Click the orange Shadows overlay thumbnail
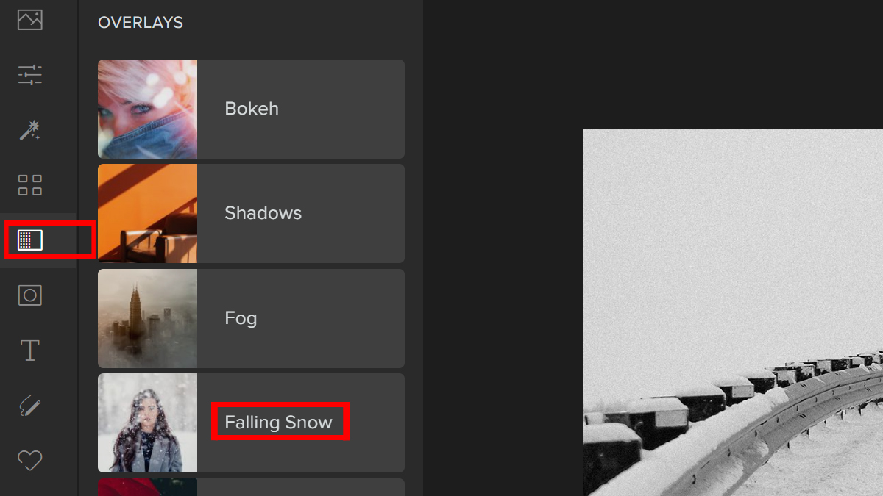The width and height of the screenshot is (883, 496). pos(147,213)
